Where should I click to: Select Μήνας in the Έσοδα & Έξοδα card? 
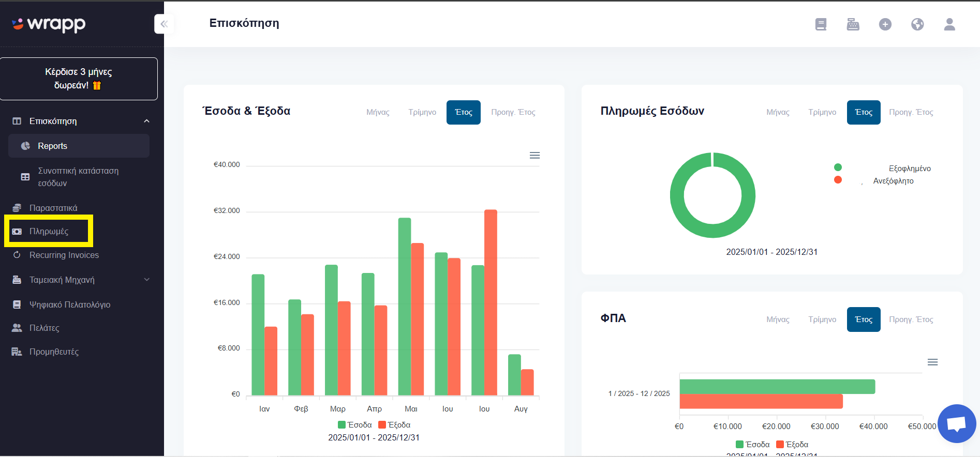pos(378,112)
